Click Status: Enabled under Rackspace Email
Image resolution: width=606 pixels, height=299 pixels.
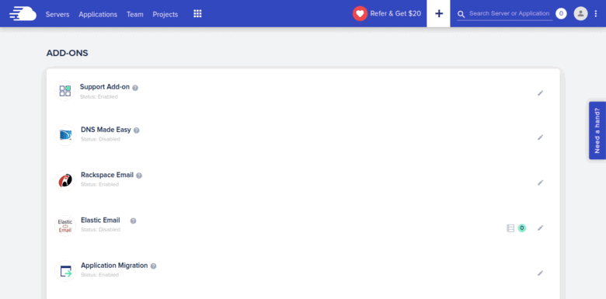pyautogui.click(x=99, y=184)
